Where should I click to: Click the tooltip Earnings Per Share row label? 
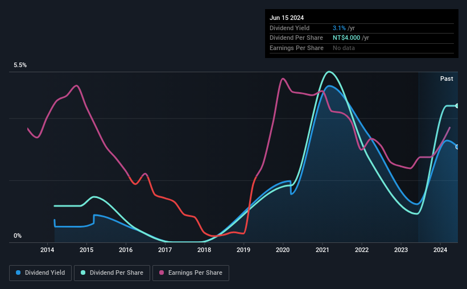(296, 48)
